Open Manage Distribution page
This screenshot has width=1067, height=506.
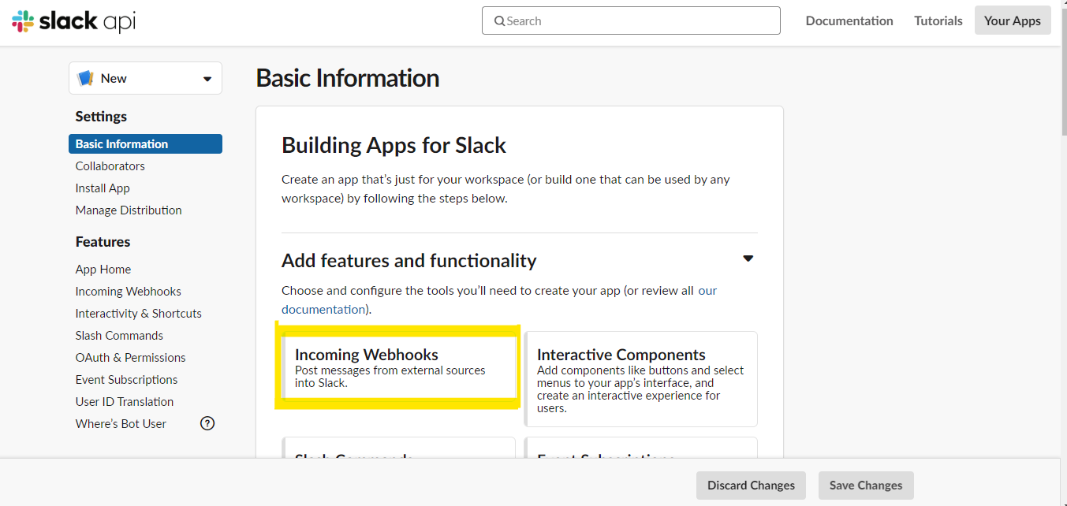click(129, 210)
